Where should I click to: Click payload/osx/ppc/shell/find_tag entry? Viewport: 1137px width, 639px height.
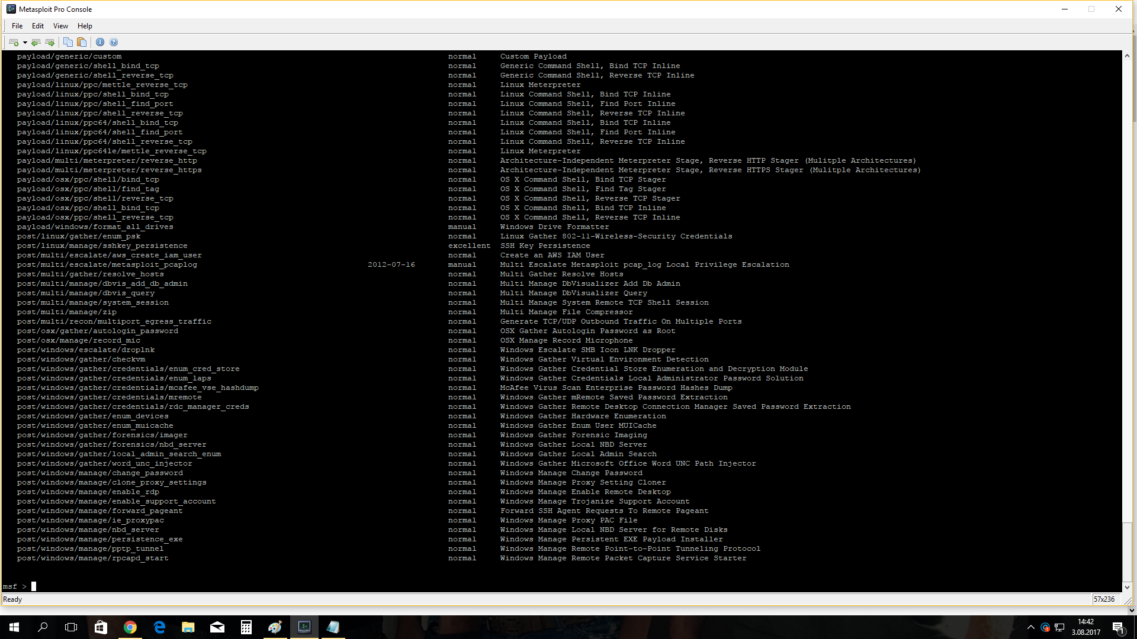click(x=88, y=189)
